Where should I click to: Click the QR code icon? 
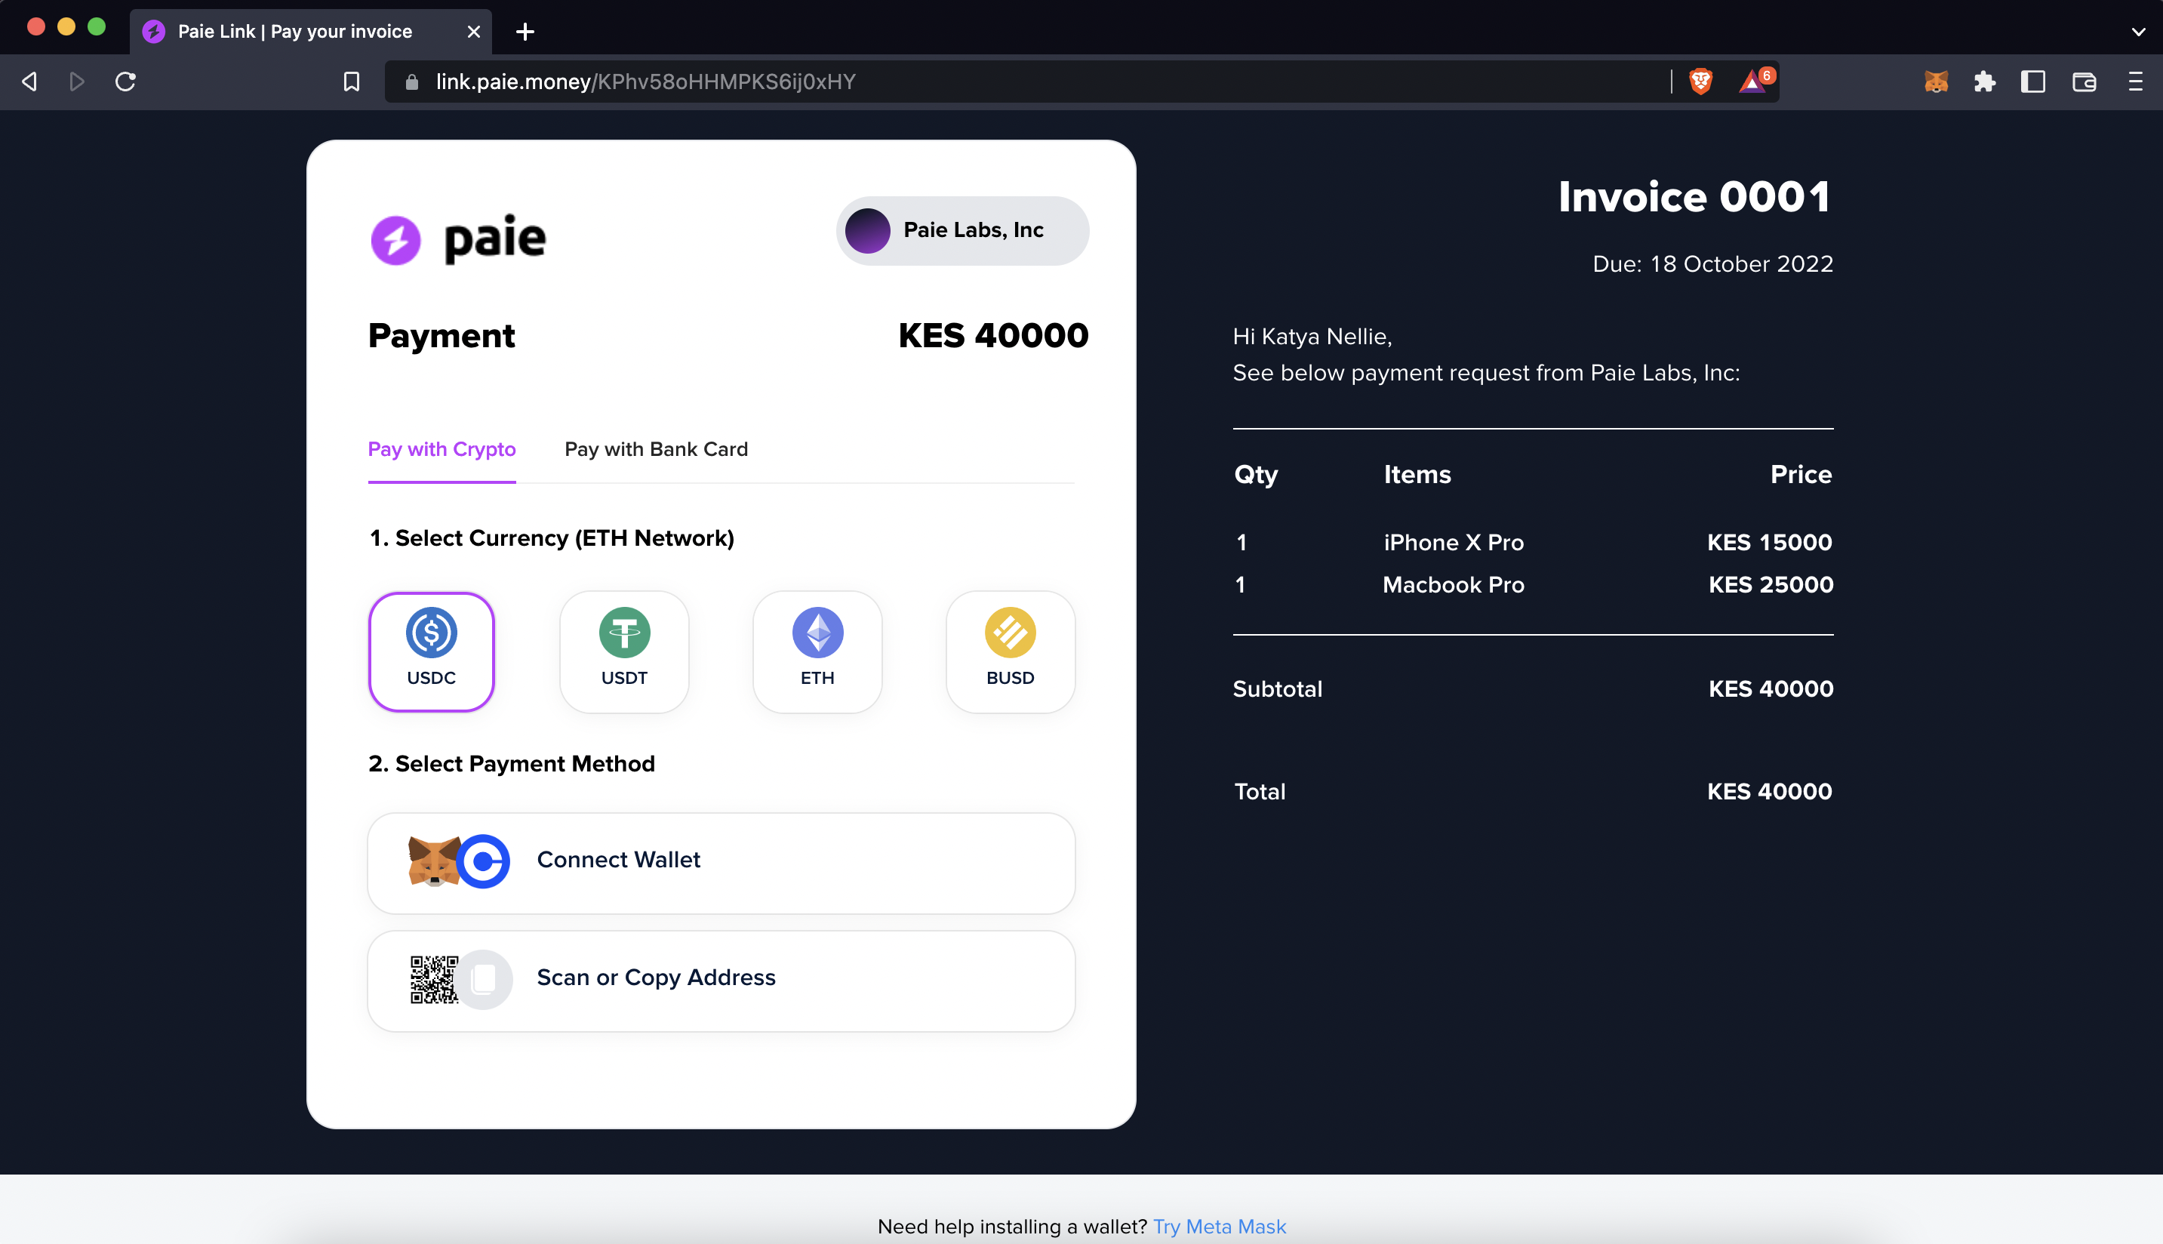coord(434,979)
